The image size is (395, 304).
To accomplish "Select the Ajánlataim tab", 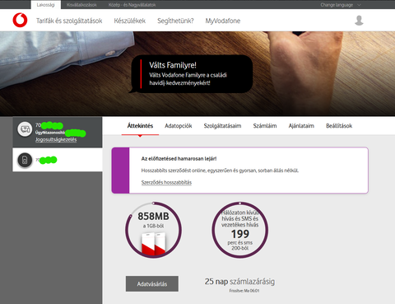I will [x=301, y=126].
